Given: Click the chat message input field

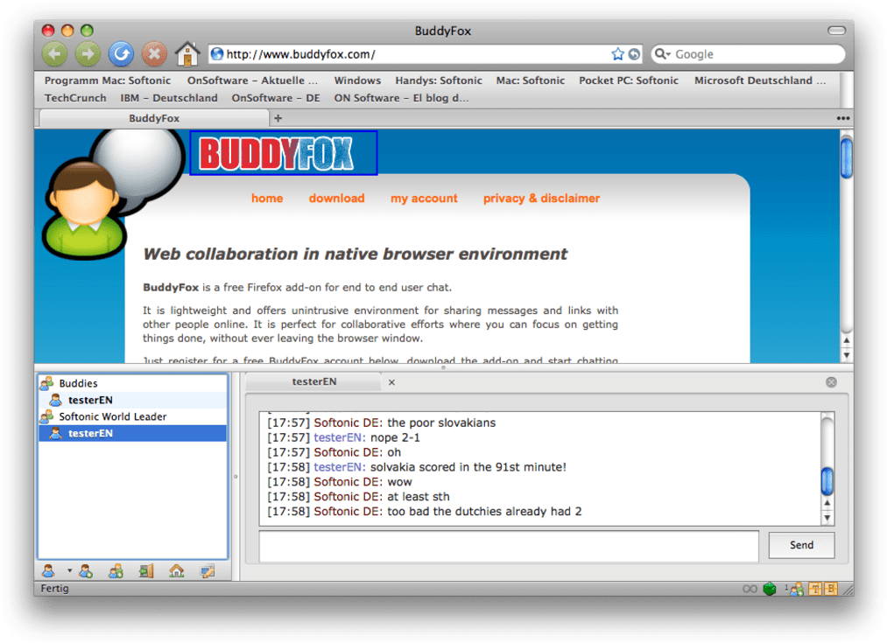Looking at the screenshot, I should 508,545.
